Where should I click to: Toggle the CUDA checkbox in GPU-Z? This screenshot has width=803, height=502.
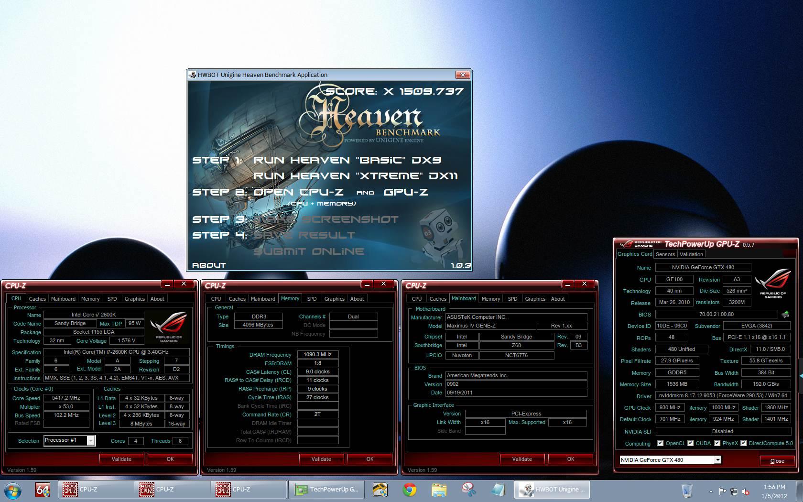pyautogui.click(x=691, y=443)
